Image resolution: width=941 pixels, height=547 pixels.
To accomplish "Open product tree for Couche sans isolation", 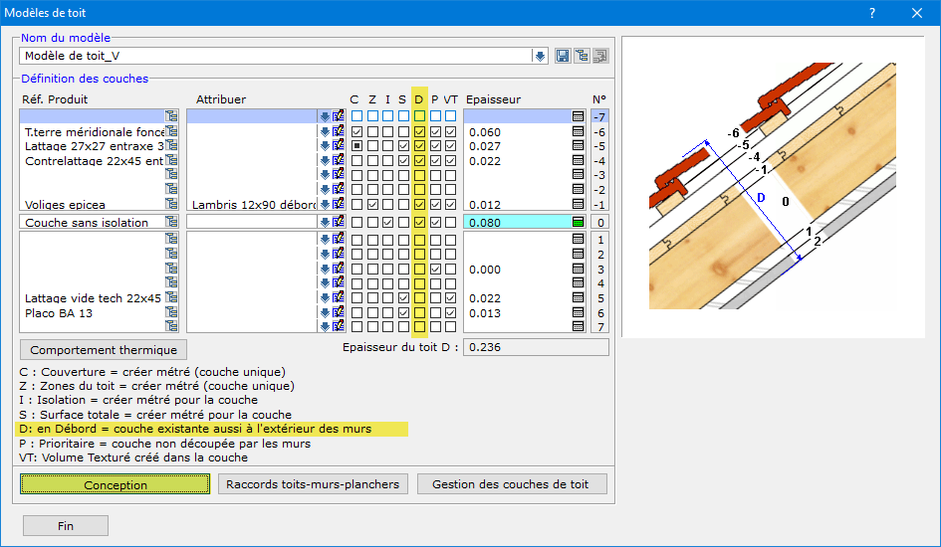I will [x=171, y=223].
